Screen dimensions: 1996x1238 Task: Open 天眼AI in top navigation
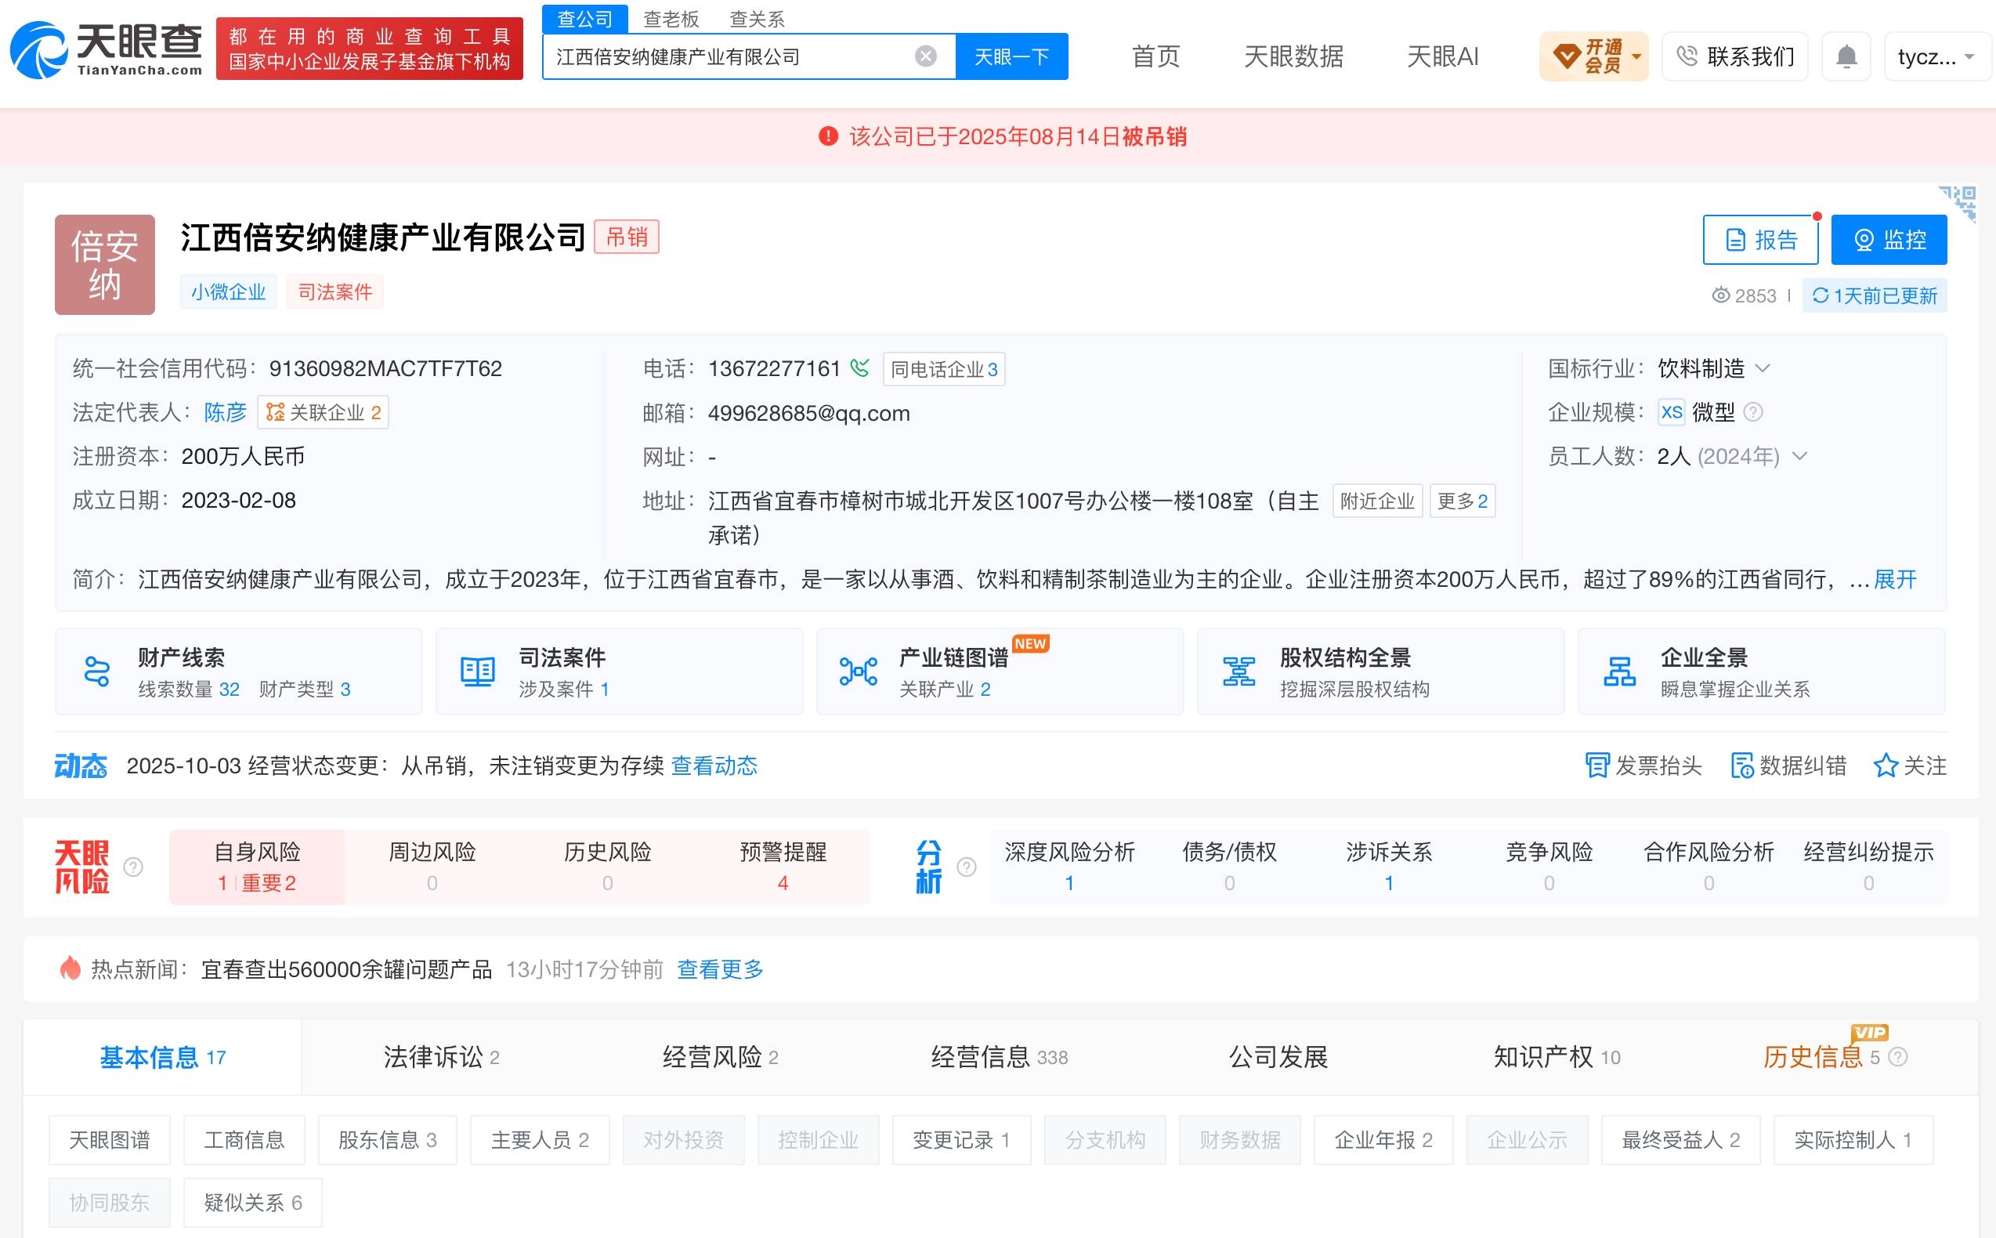(x=1442, y=56)
